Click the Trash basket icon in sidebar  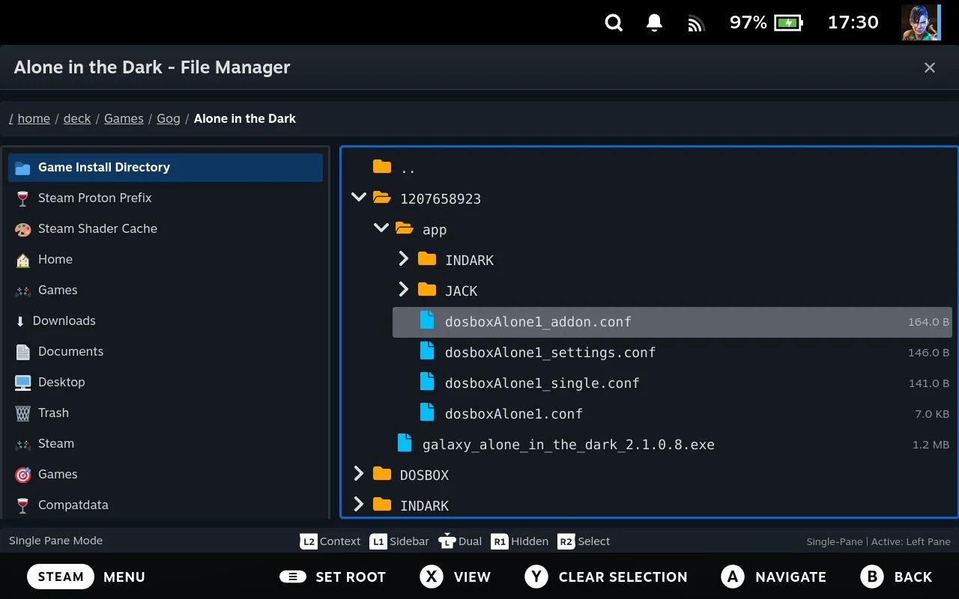tap(23, 413)
